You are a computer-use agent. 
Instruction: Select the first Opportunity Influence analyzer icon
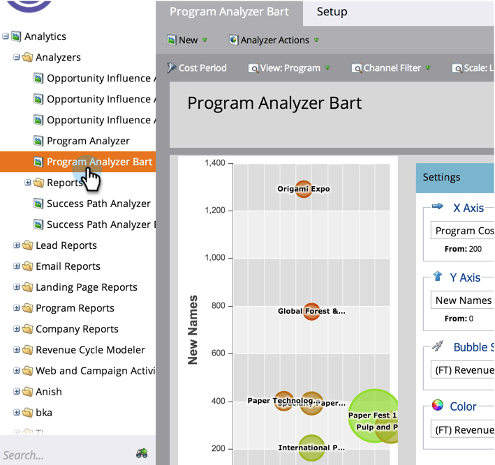point(38,78)
